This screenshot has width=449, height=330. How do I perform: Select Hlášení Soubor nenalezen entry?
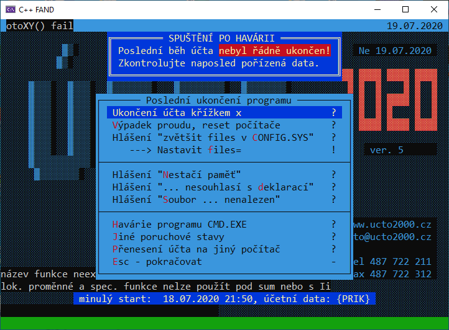(197, 200)
